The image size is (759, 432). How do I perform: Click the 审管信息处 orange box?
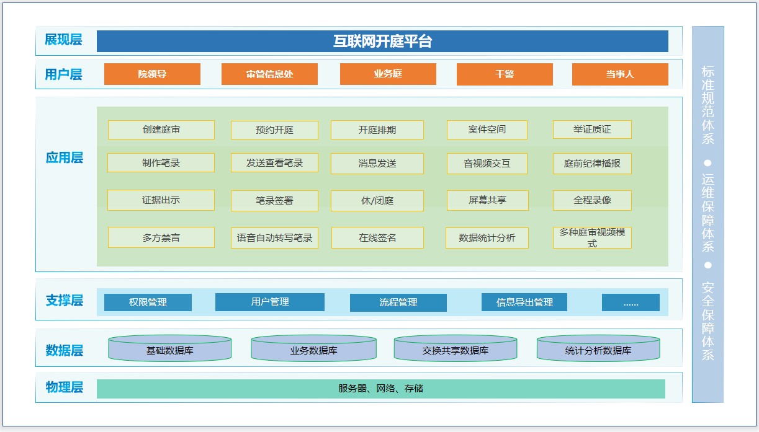click(269, 74)
